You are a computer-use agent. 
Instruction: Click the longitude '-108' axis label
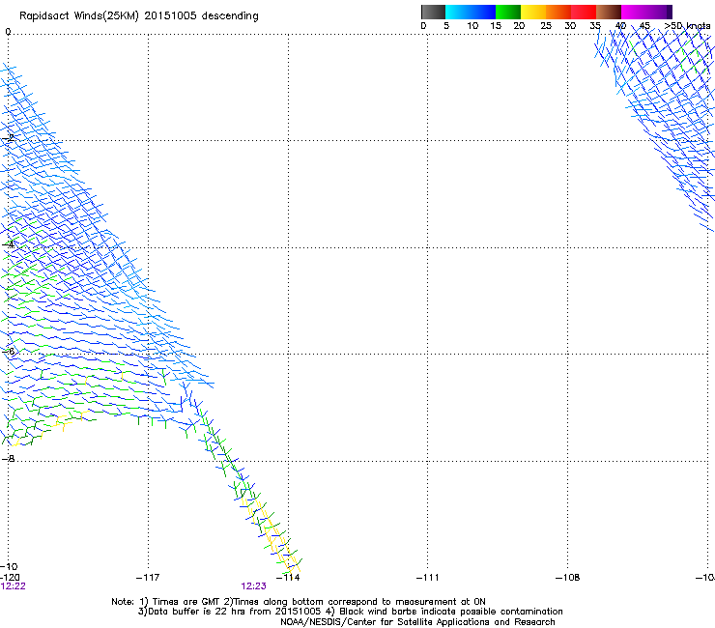[x=568, y=578]
